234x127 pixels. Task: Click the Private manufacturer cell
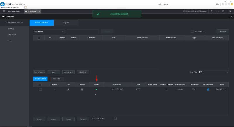[x=180, y=89]
